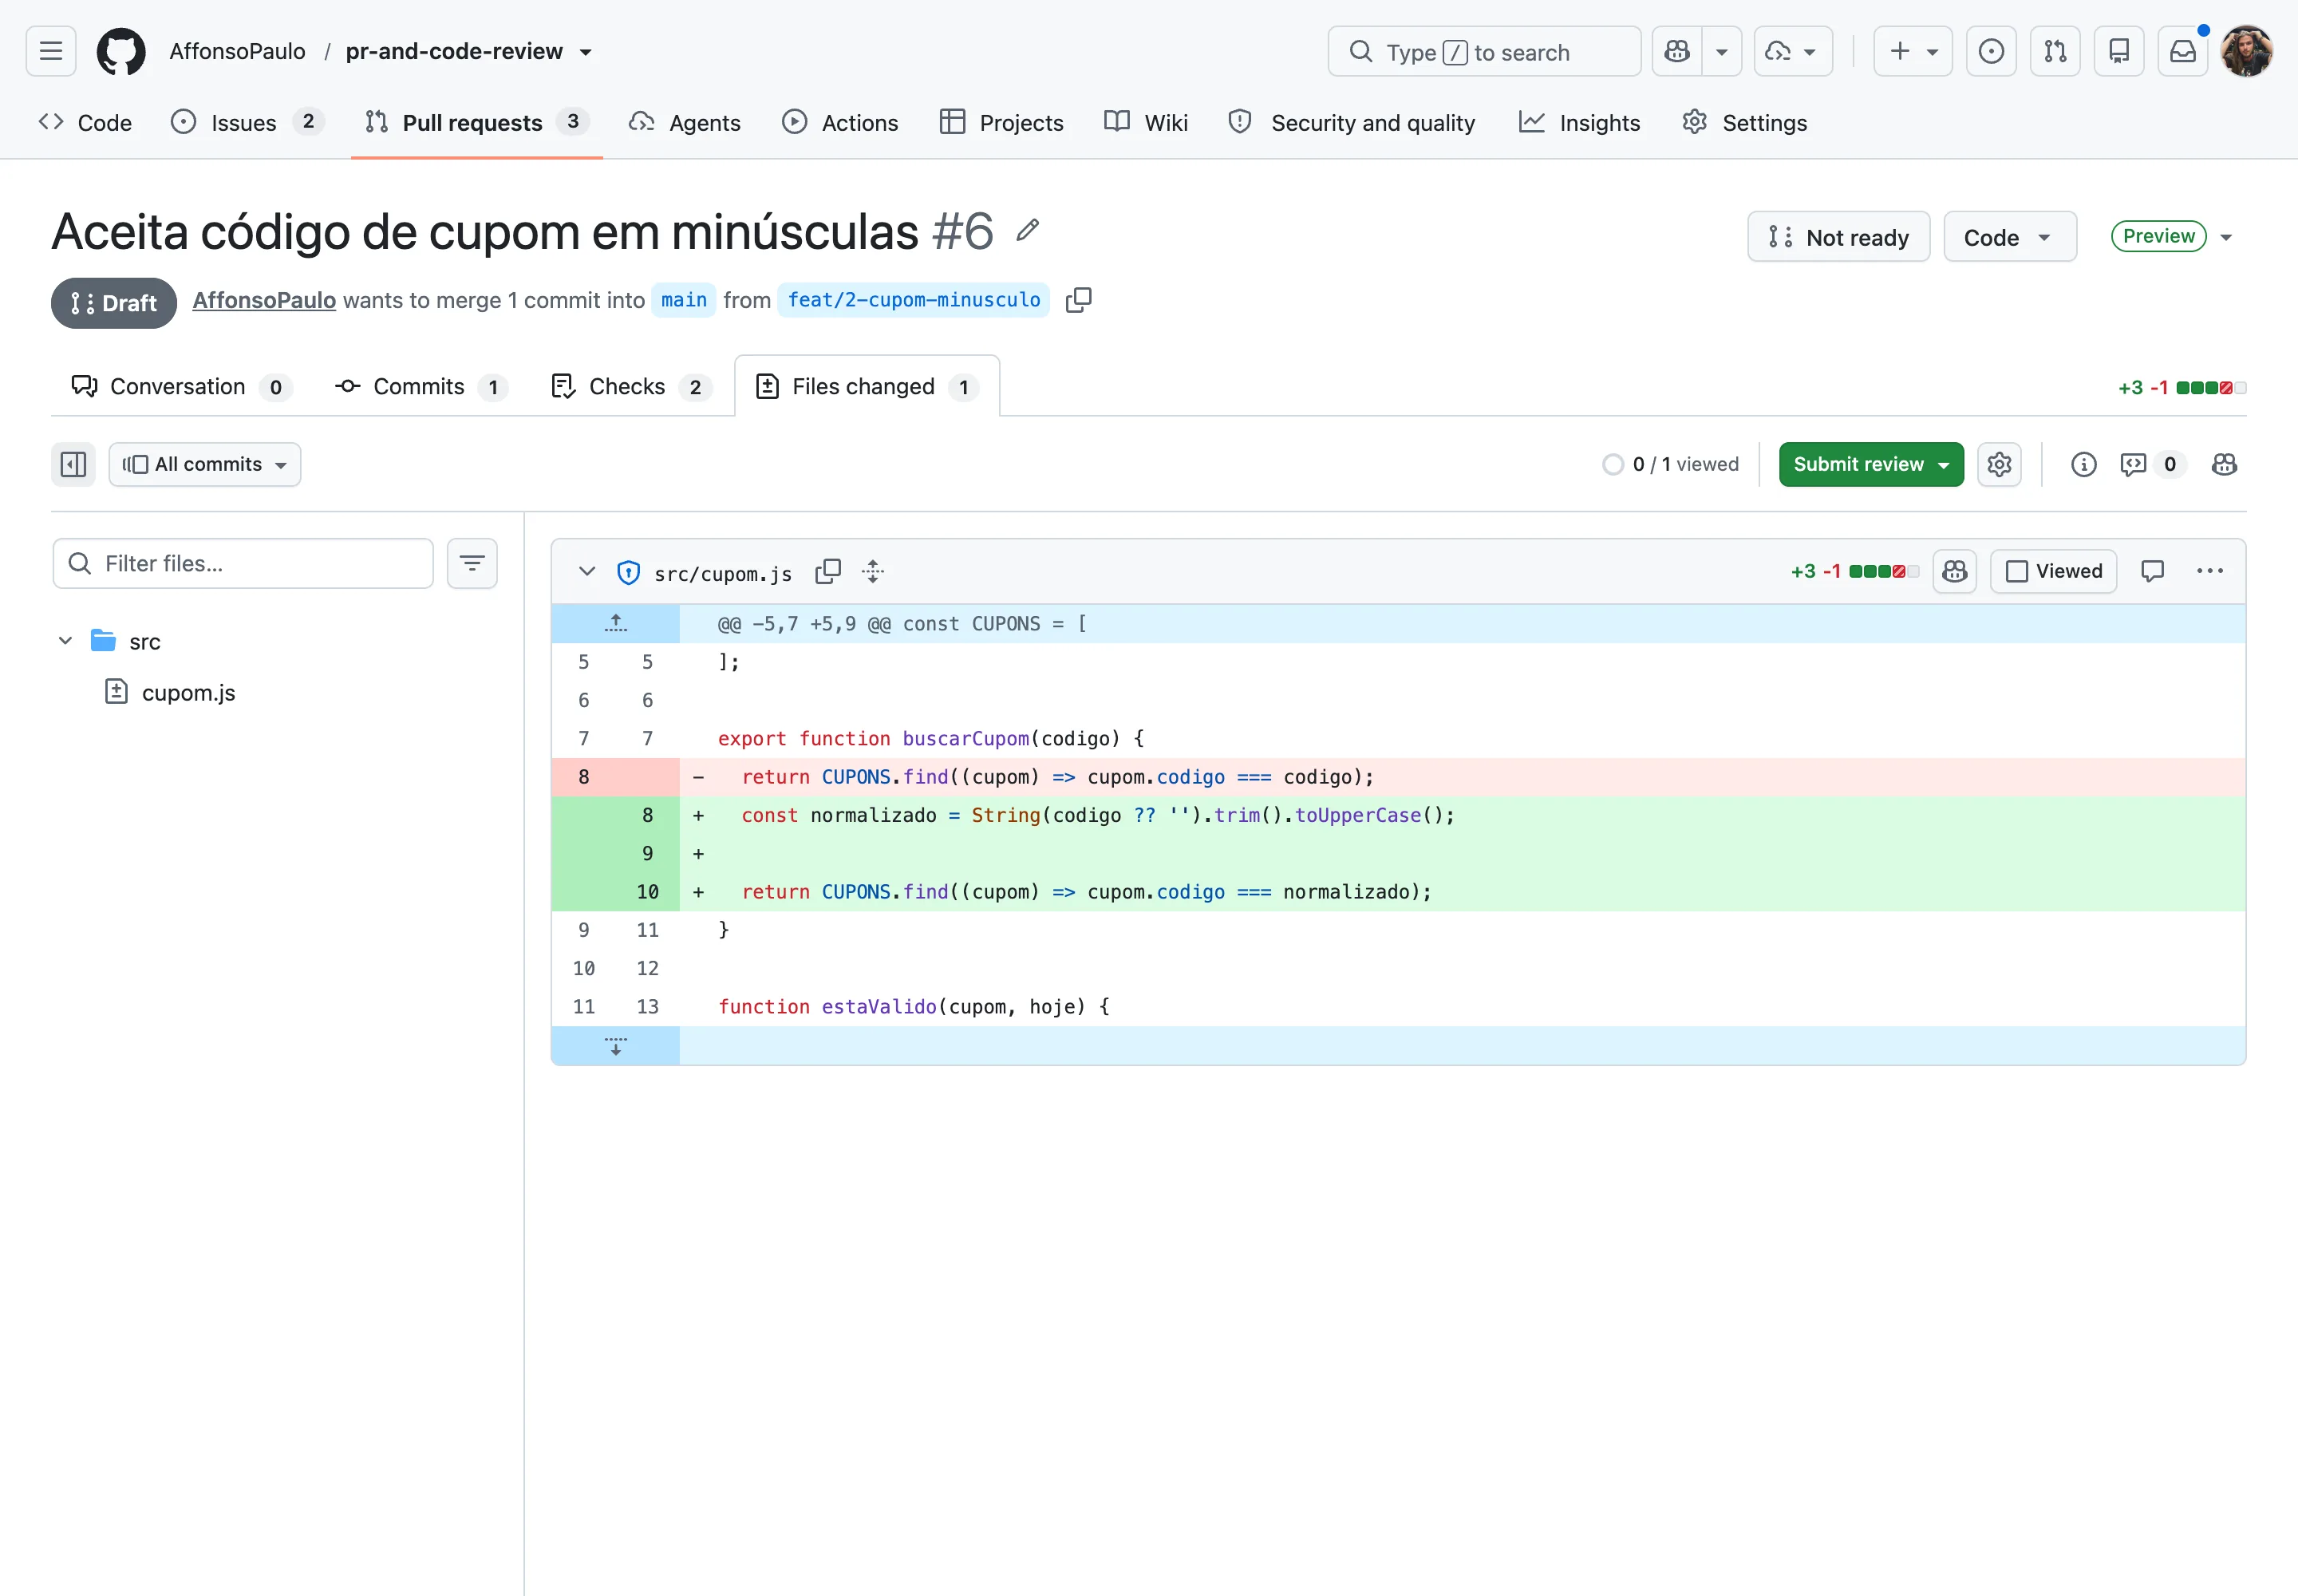2298x1596 pixels.
Task: Open the Insights tab
Action: pyautogui.click(x=1579, y=122)
